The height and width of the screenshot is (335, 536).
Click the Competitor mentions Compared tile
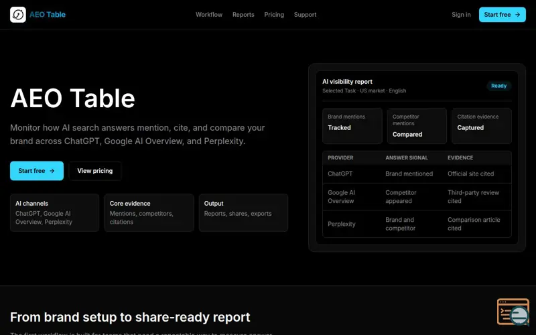pyautogui.click(x=417, y=126)
